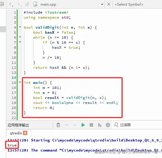Viewport: 162px width, 158px height.
Task: Open the Select Symbol dropdown
Action: [x=129, y=4]
